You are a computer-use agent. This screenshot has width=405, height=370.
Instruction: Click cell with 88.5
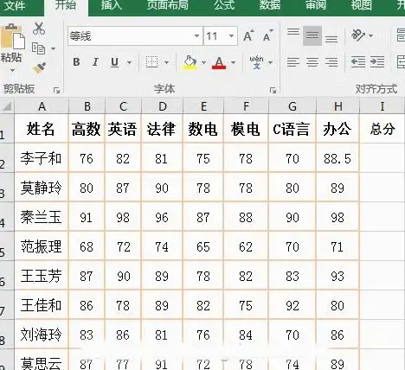[x=337, y=158]
